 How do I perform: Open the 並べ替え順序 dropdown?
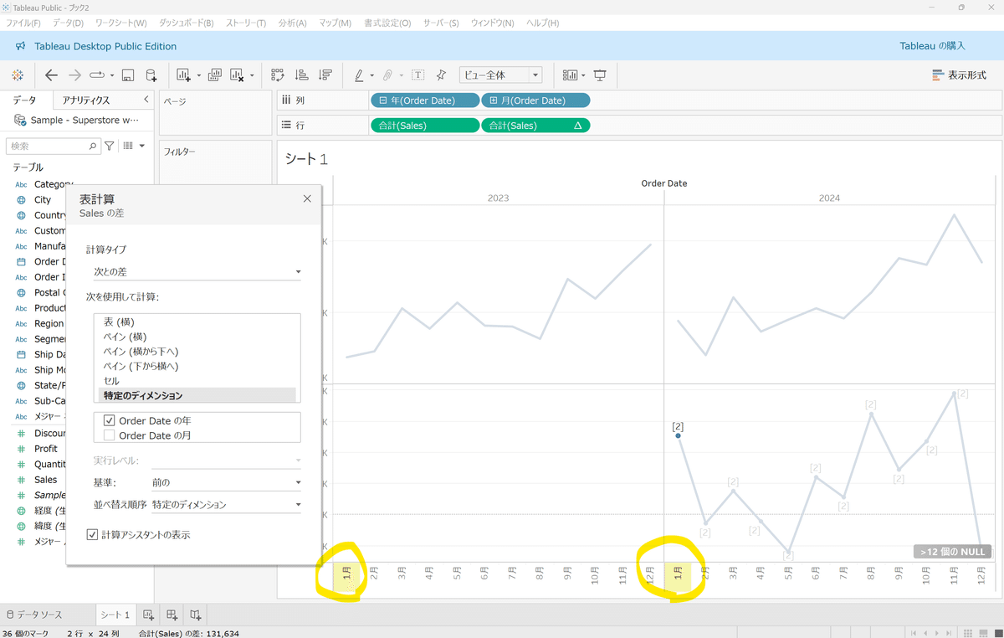pyautogui.click(x=226, y=505)
